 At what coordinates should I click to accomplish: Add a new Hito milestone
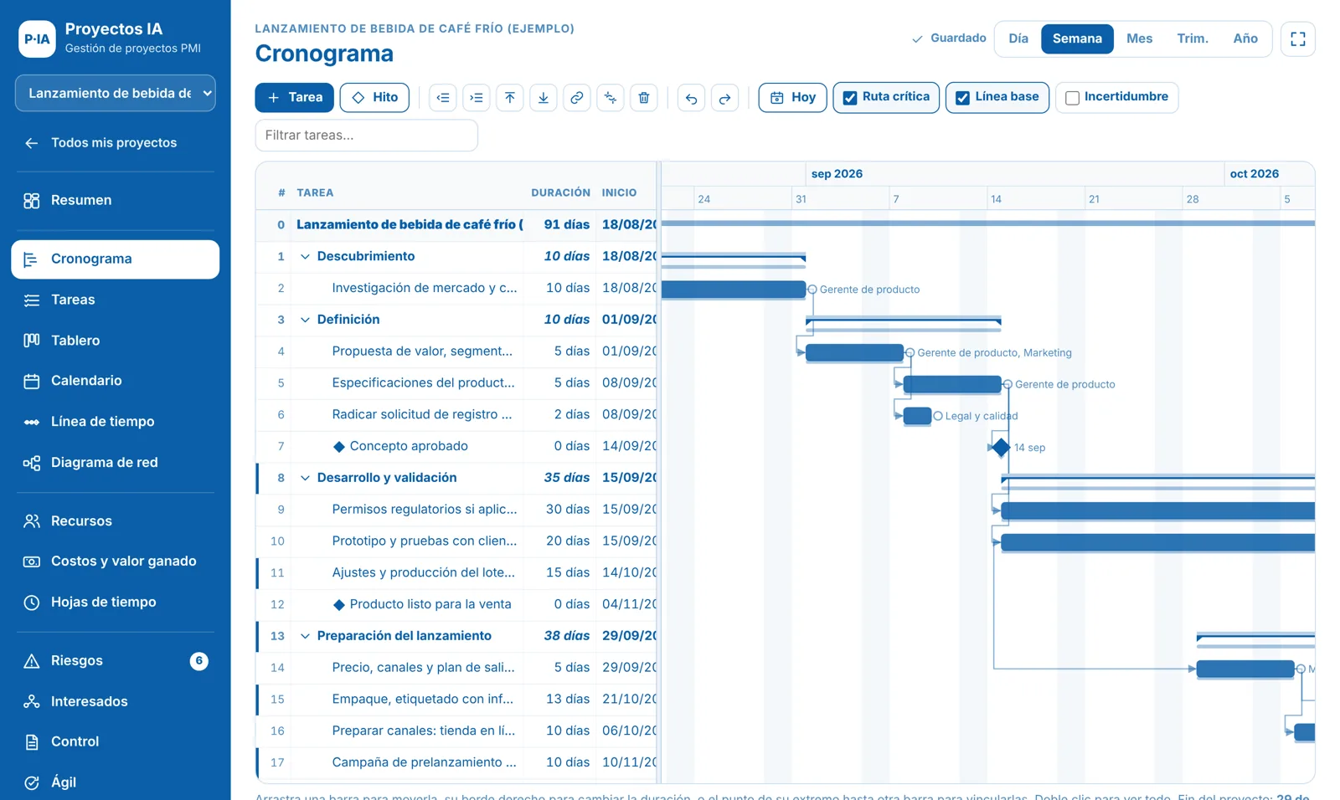point(374,98)
